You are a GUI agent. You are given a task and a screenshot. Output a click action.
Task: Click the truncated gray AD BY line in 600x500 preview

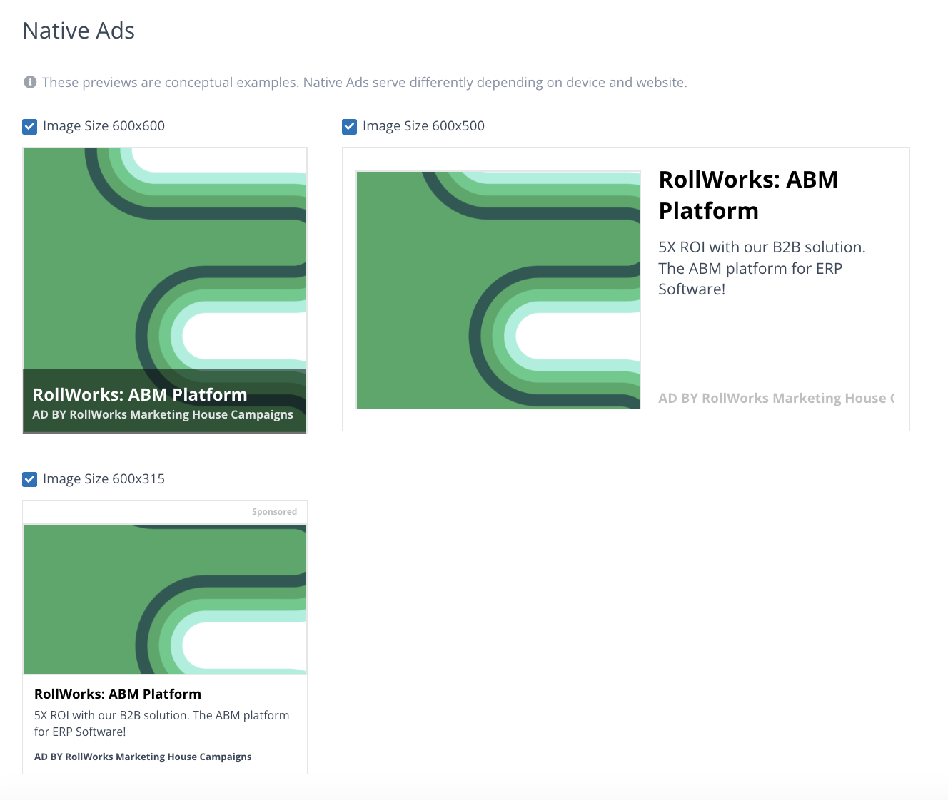point(776,398)
